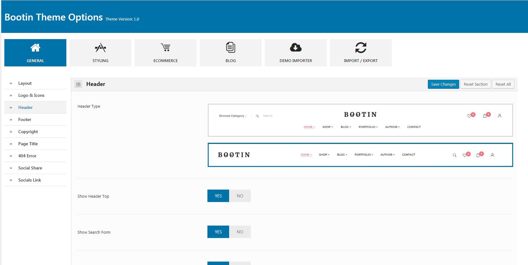Set Show Header Top to NO

point(240,196)
